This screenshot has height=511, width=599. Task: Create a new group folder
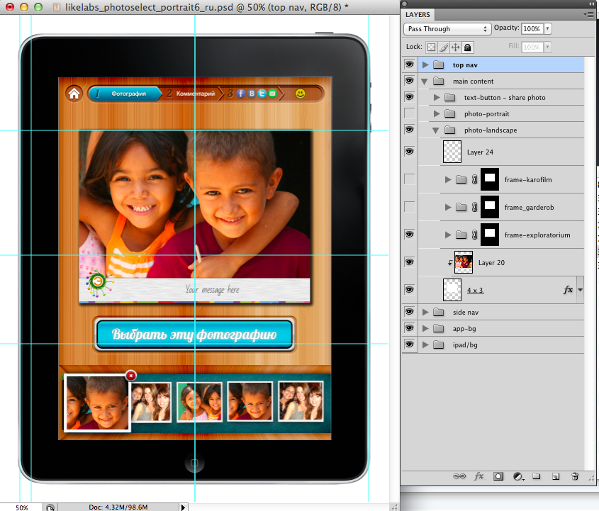pyautogui.click(x=537, y=477)
